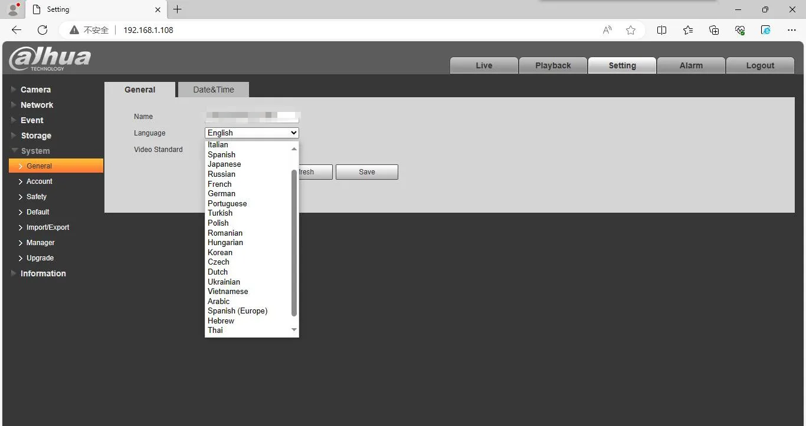This screenshot has width=806, height=426.
Task: Open the Playback tab
Action: (x=553, y=65)
